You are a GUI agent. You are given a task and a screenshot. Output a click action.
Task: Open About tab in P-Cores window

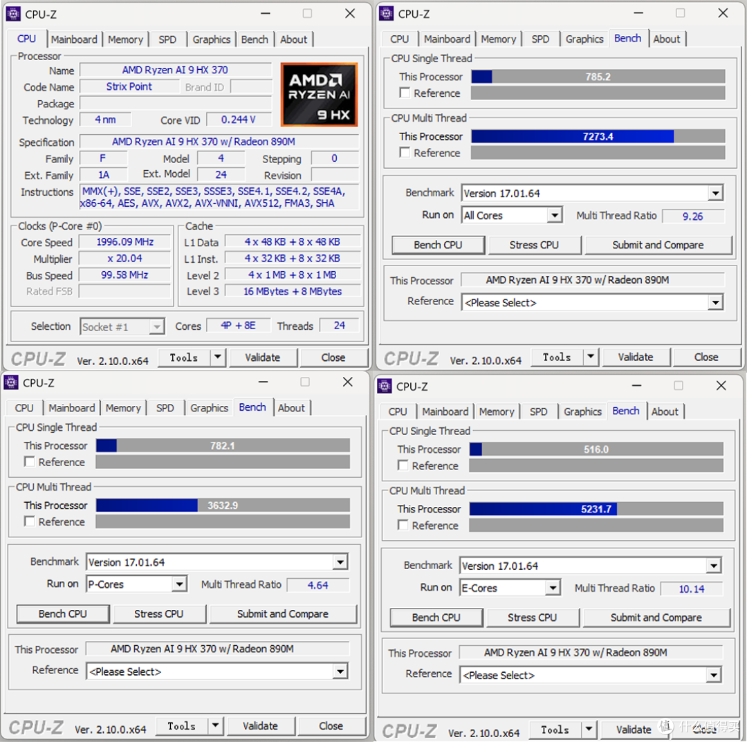coord(291,408)
